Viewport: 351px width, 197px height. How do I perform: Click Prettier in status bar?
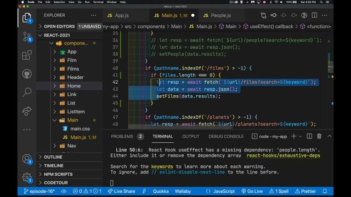click(x=305, y=191)
